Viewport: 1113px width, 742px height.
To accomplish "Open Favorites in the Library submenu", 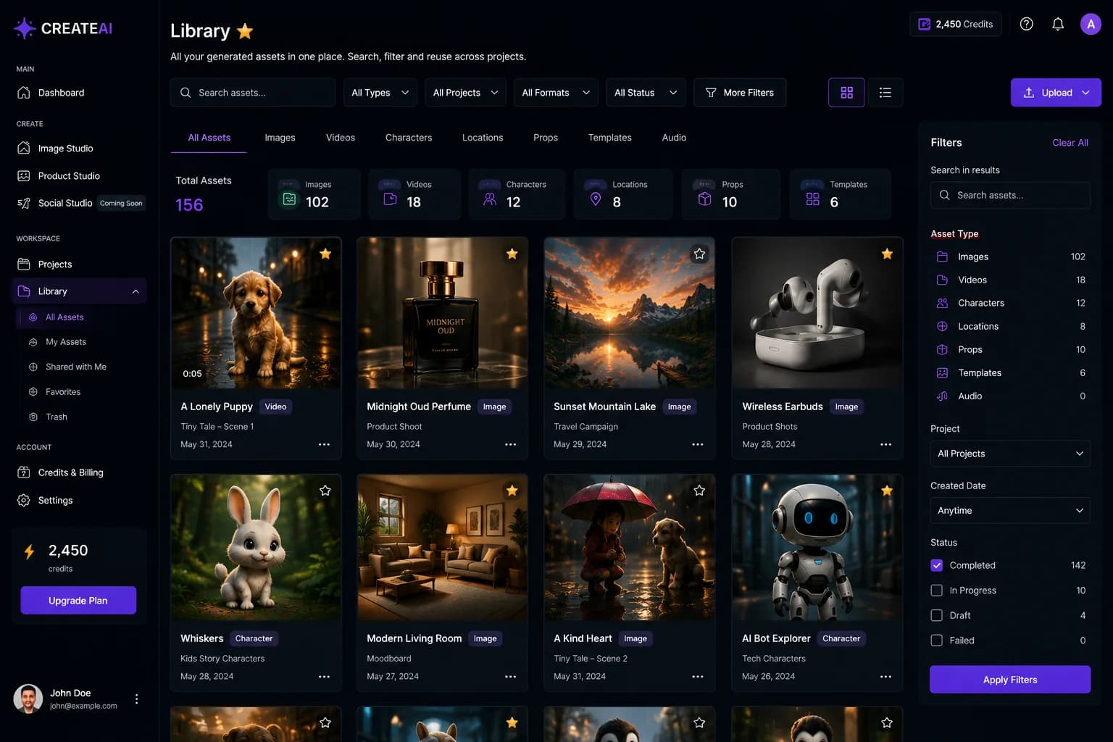I will 63,392.
